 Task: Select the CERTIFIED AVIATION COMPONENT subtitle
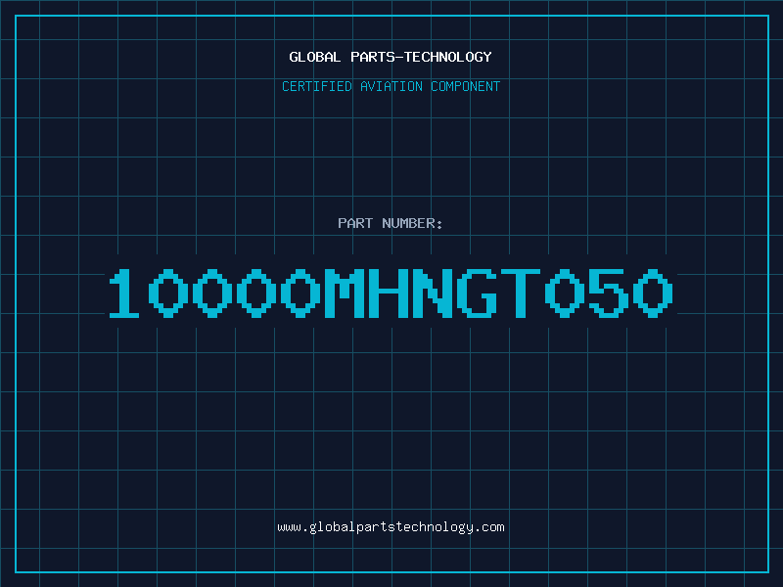(x=391, y=86)
